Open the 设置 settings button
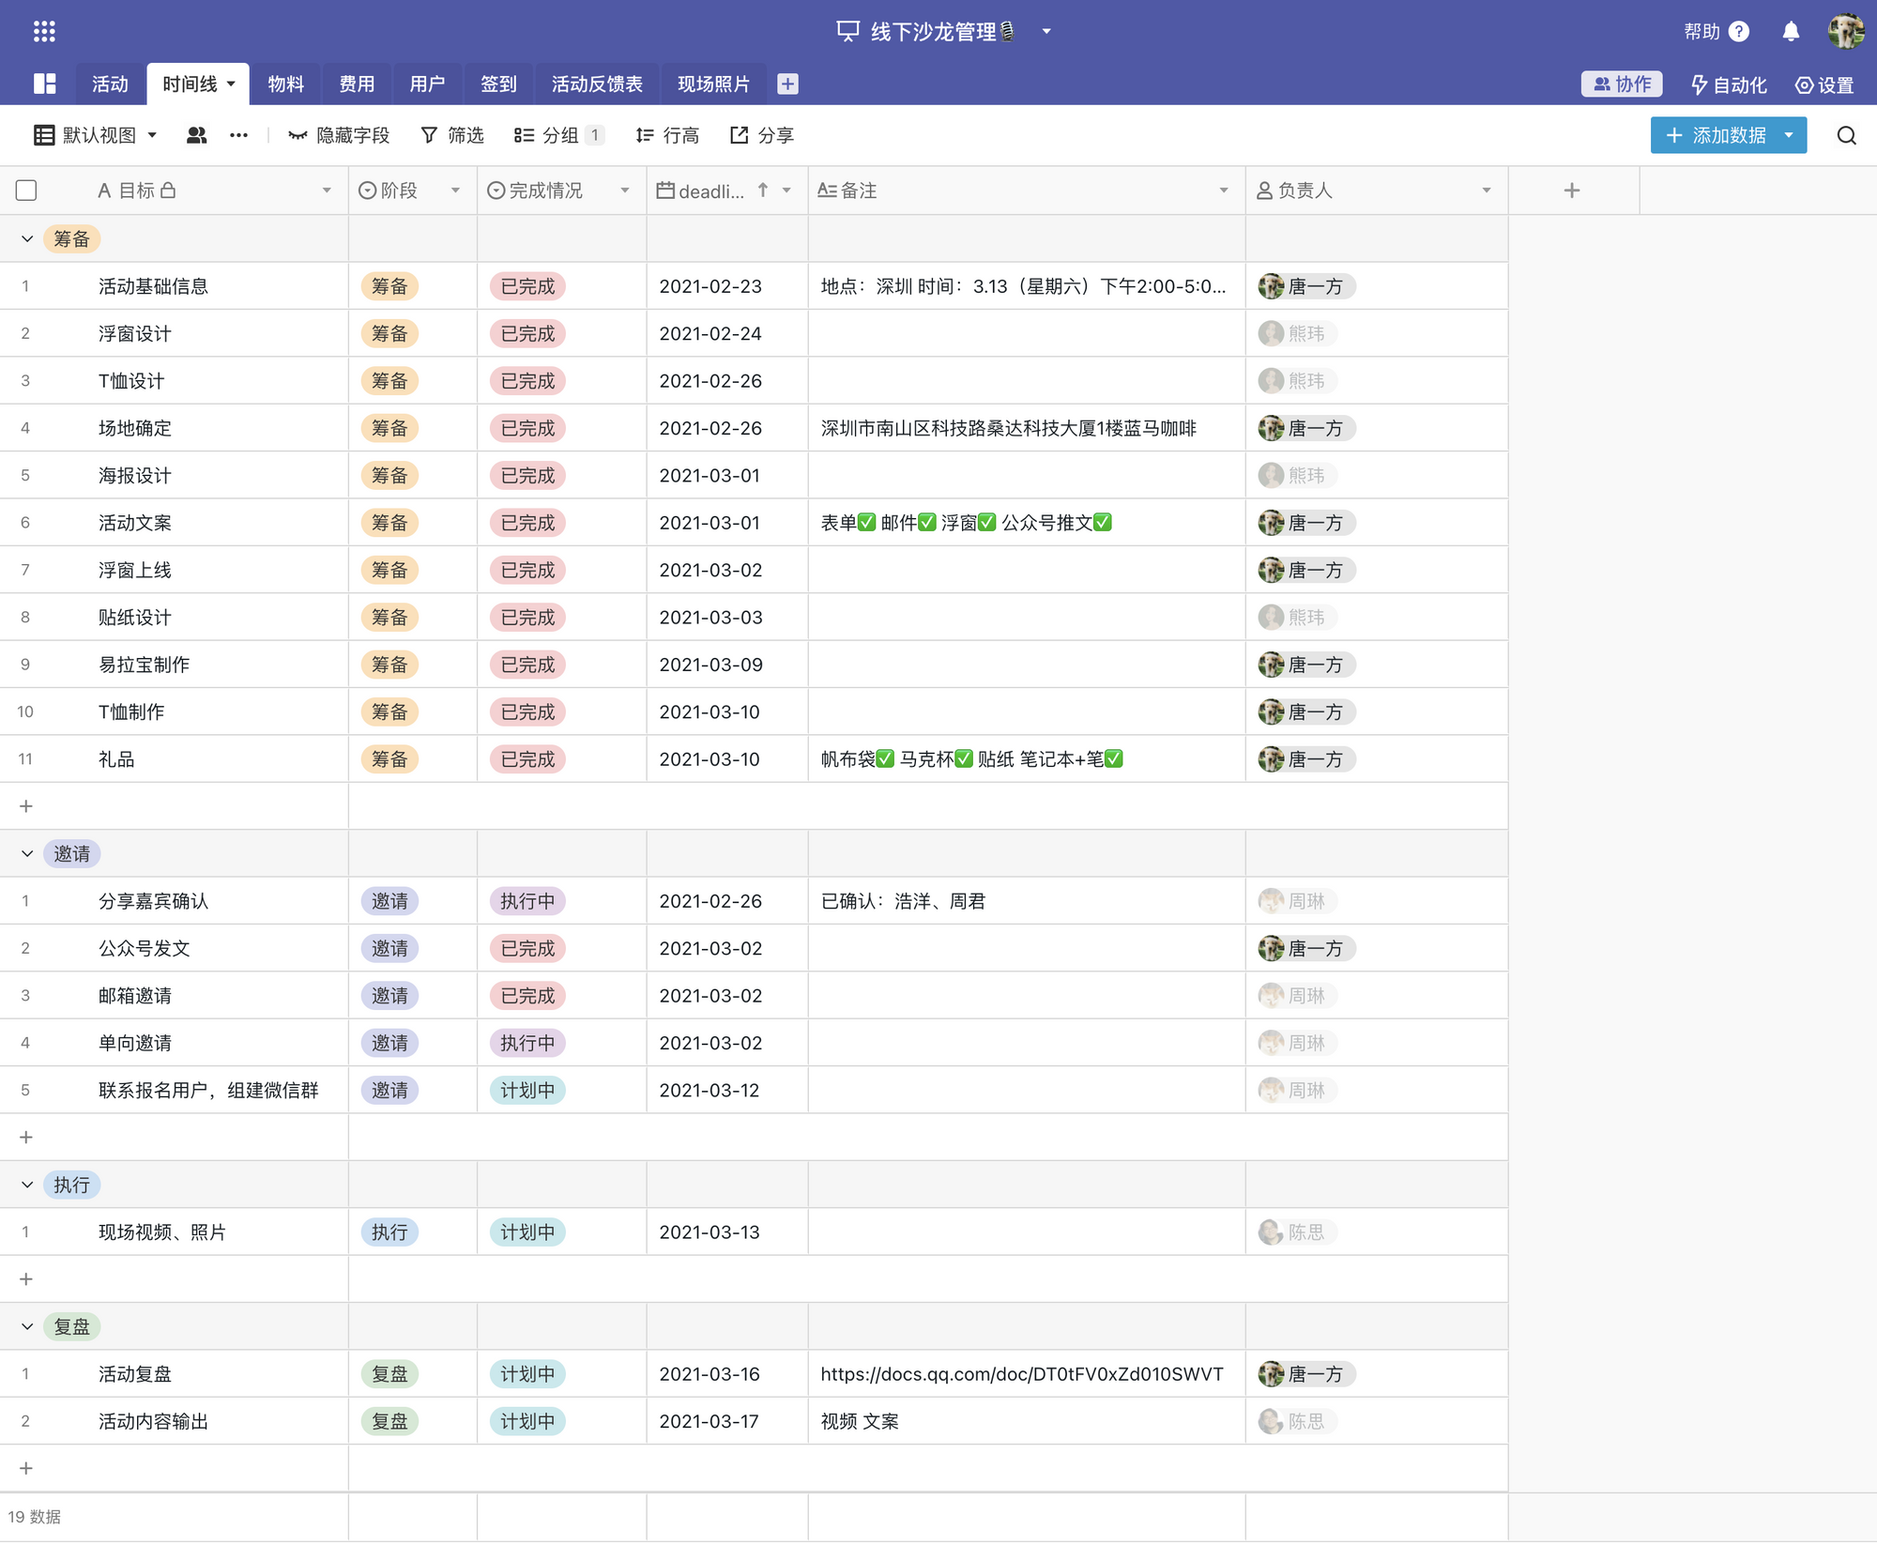1877x1545 pixels. [x=1824, y=84]
